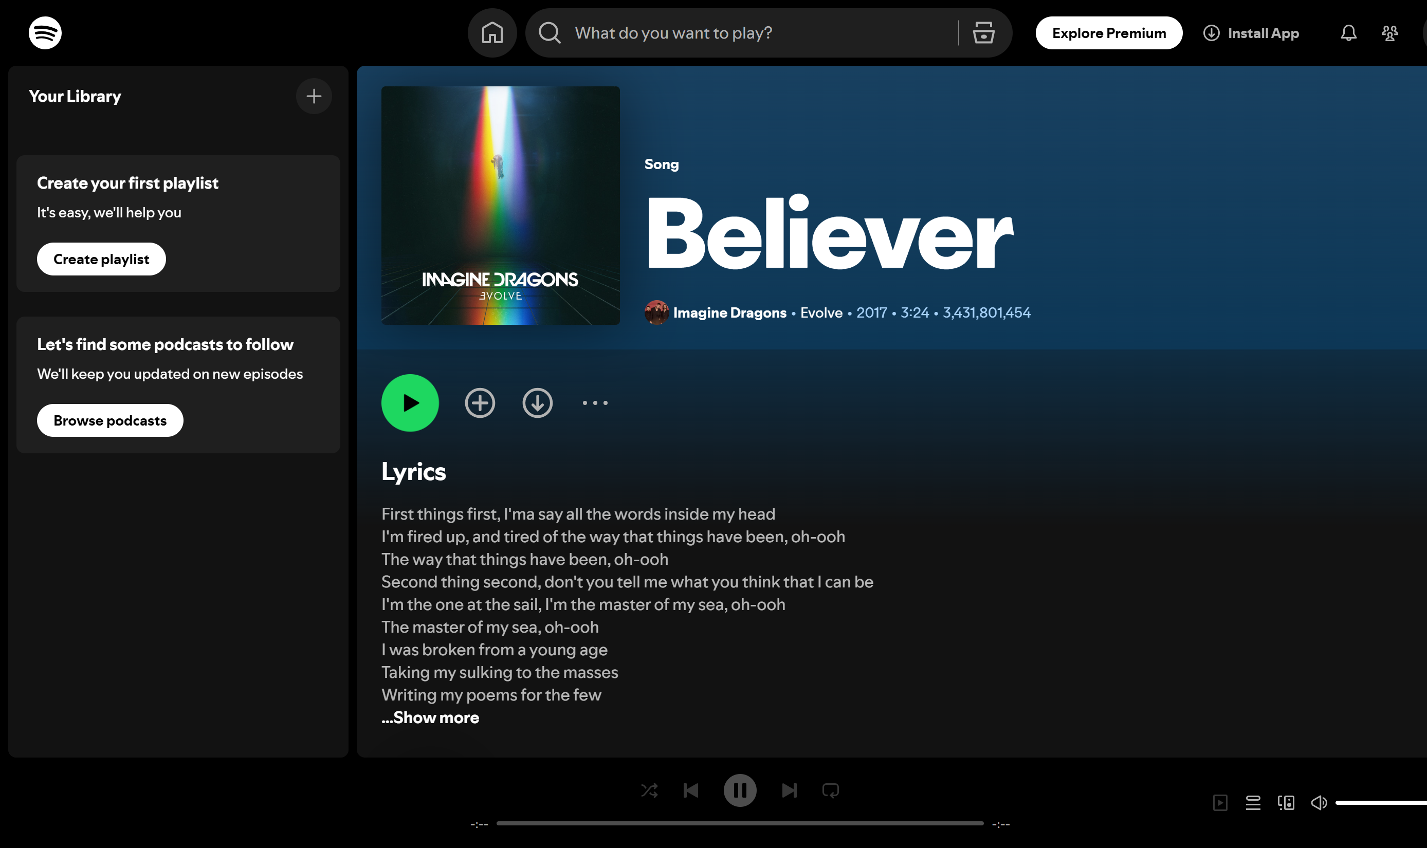Open Friend Activity icon
1427x848 pixels.
pyautogui.click(x=1389, y=33)
